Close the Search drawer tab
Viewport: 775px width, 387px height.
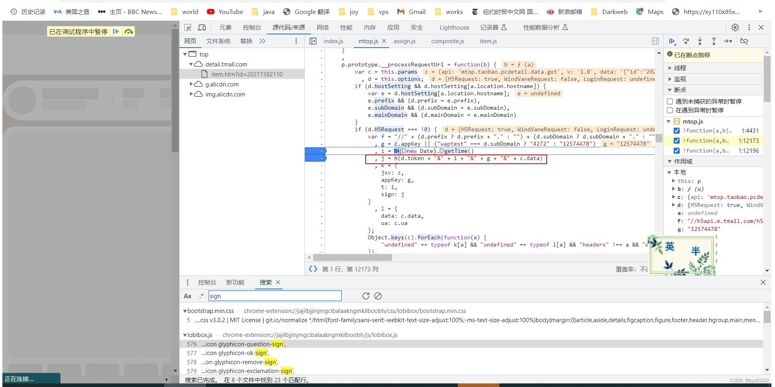(x=278, y=282)
